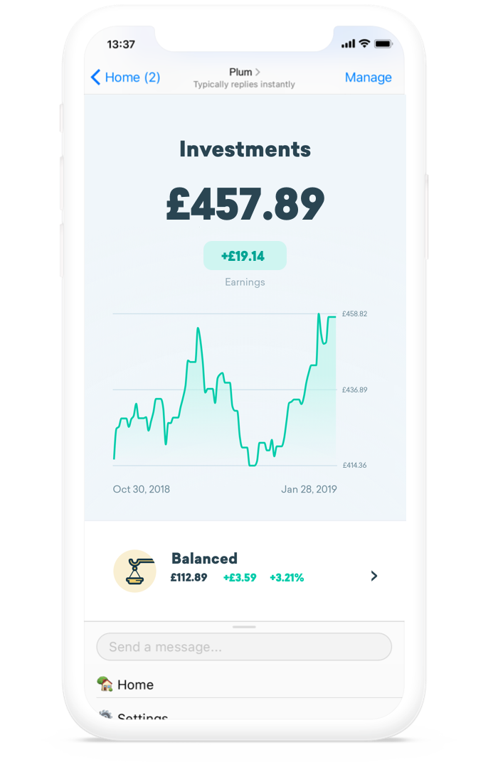
Task: Click the Send a message field
Action: 244,646
